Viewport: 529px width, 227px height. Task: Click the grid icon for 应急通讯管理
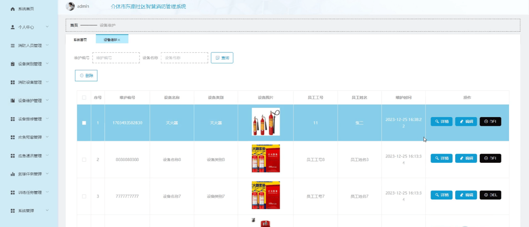click(x=13, y=156)
